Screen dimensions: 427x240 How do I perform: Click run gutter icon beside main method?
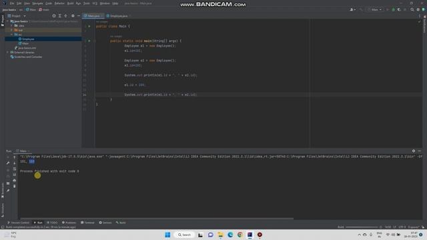(89, 41)
